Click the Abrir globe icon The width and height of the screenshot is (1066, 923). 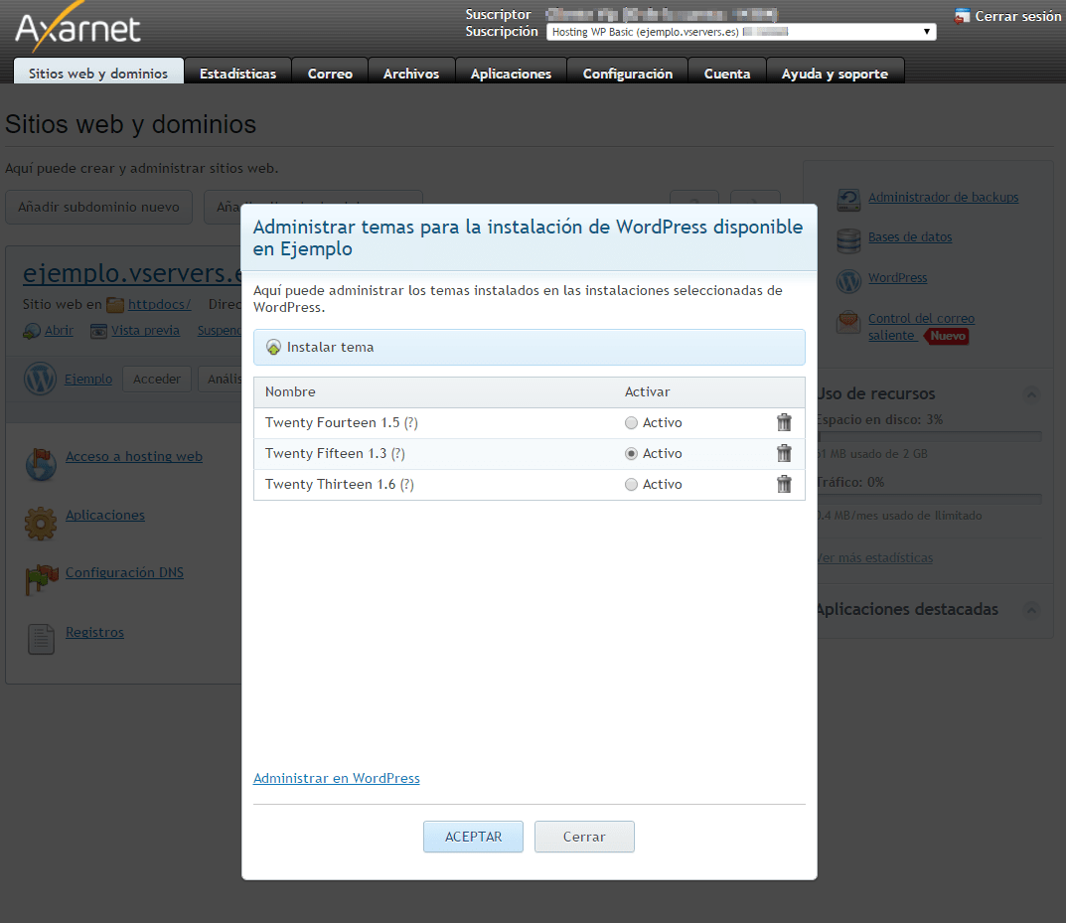(x=31, y=331)
